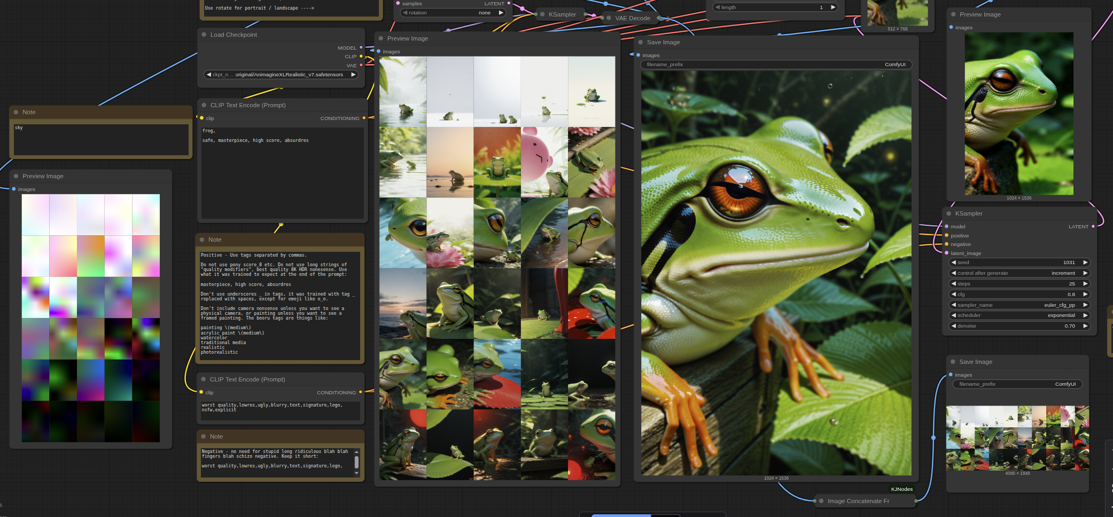Image resolution: width=1113 pixels, height=517 pixels.
Task: Increase the length value with its right arrow
Action: tap(832, 7)
